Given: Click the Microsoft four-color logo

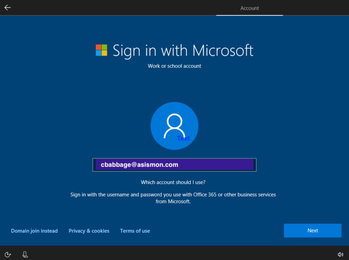Looking at the screenshot, I should 102,50.
